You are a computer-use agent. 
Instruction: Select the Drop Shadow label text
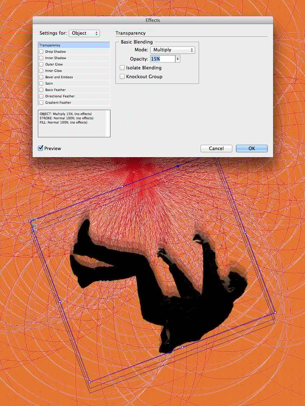coord(56,52)
